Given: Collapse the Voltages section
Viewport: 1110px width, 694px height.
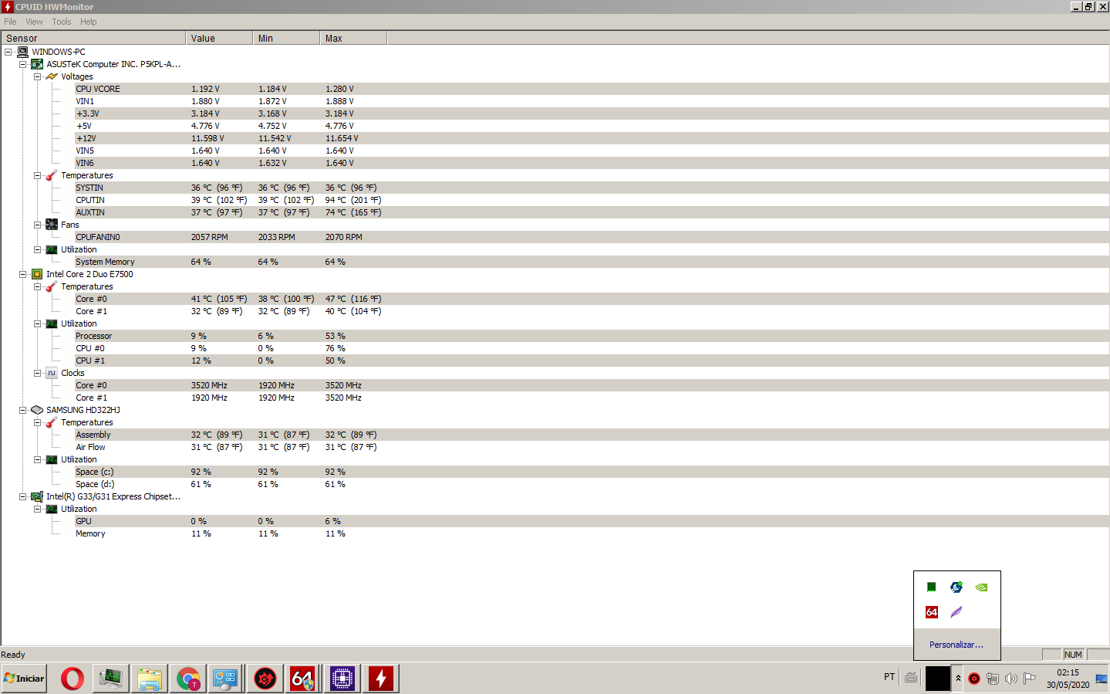Looking at the screenshot, I should click(x=37, y=76).
